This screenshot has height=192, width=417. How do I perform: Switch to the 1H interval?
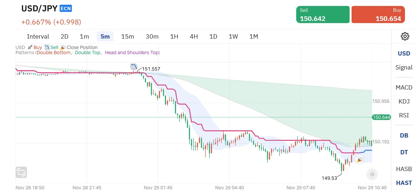[174, 37]
